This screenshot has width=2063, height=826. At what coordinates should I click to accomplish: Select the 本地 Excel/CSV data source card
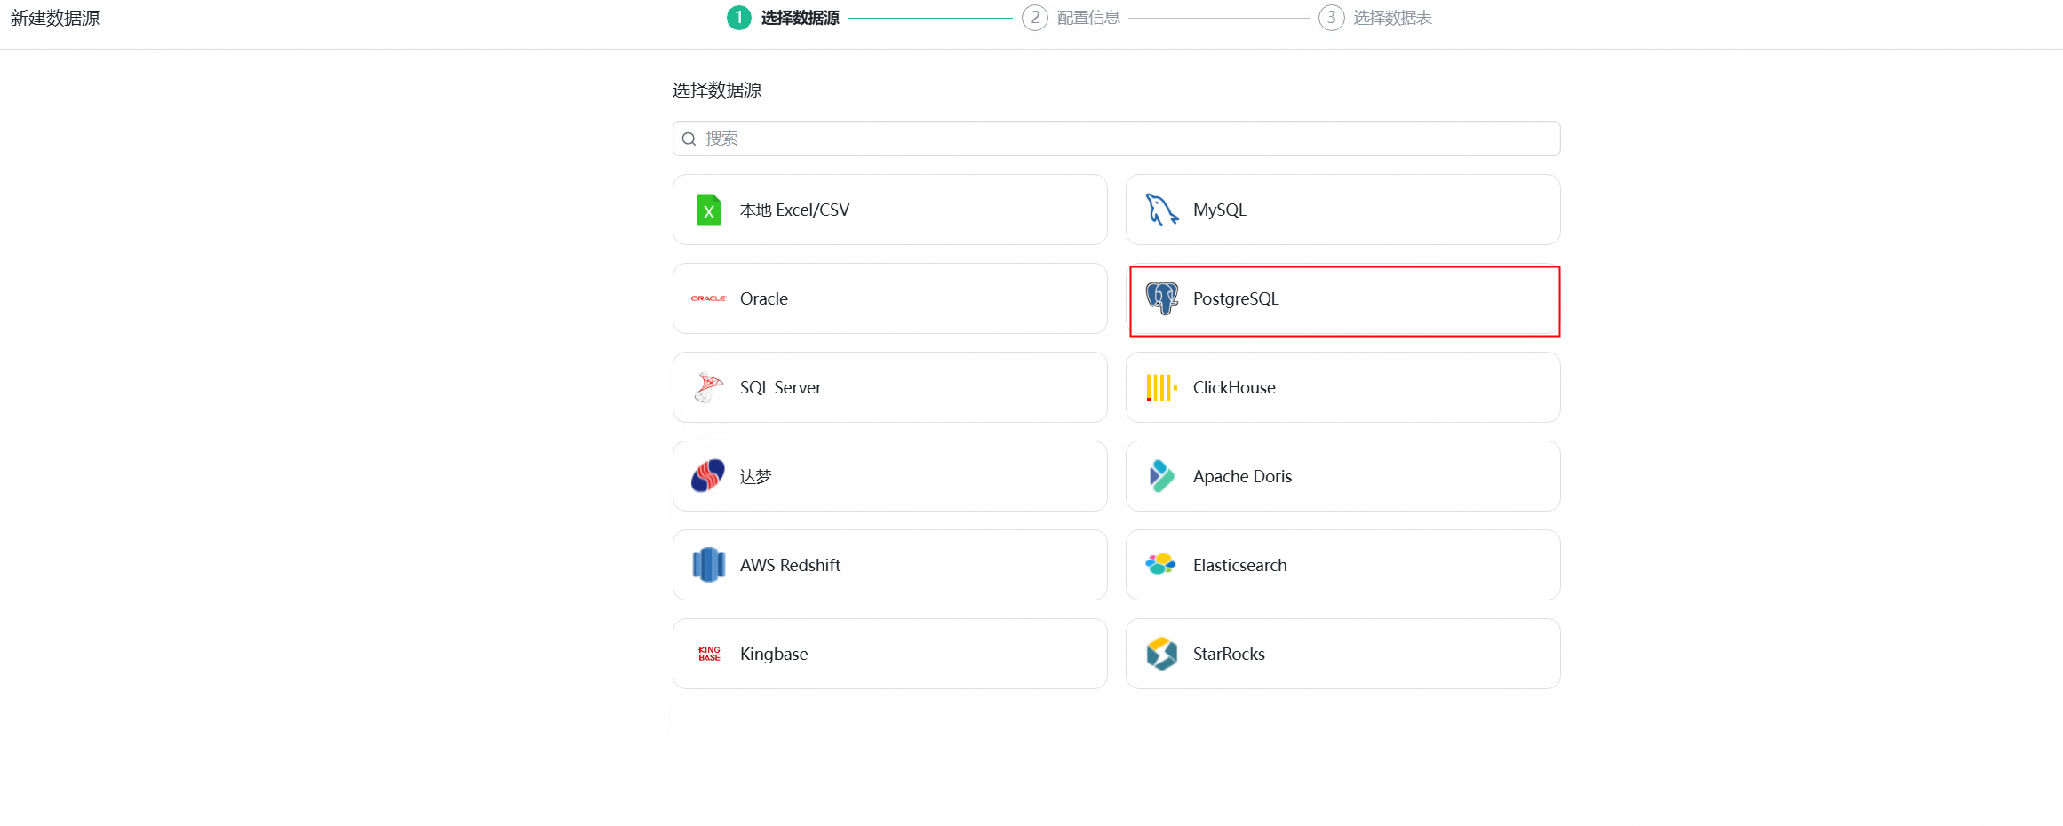[890, 210]
